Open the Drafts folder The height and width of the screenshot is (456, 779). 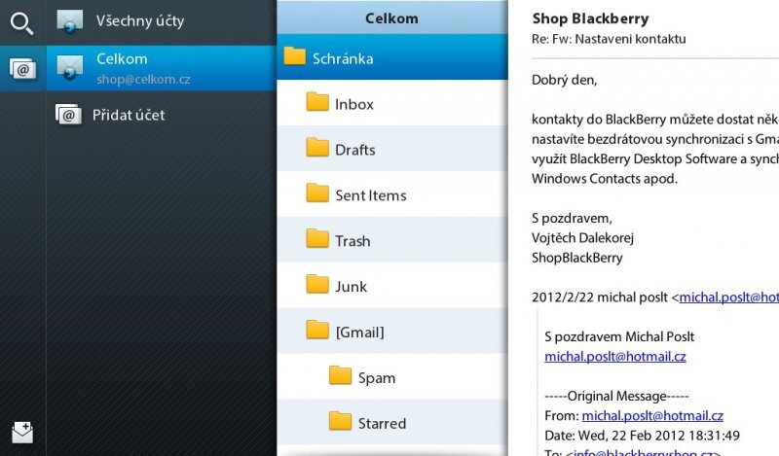pos(392,149)
